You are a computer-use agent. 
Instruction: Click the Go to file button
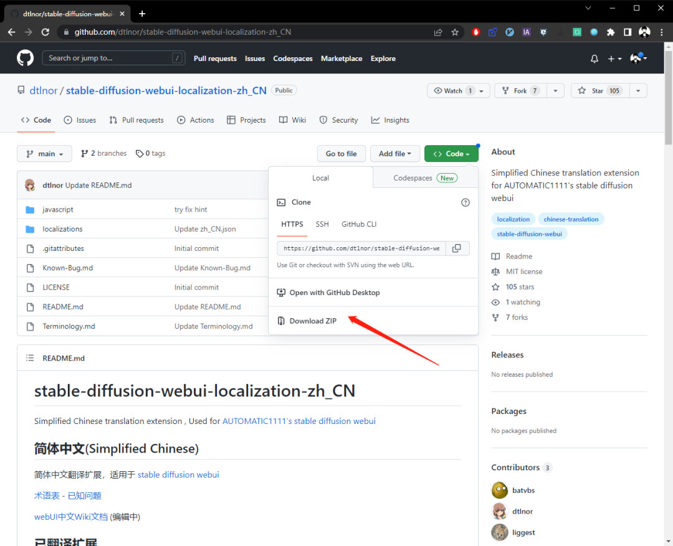tap(341, 154)
